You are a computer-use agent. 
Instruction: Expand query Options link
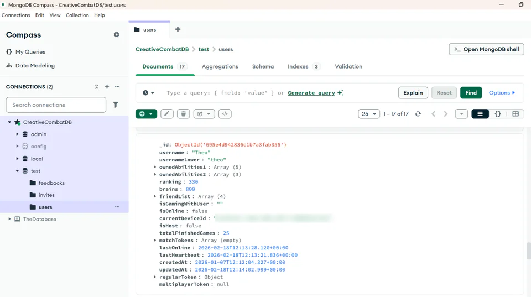pos(502,93)
